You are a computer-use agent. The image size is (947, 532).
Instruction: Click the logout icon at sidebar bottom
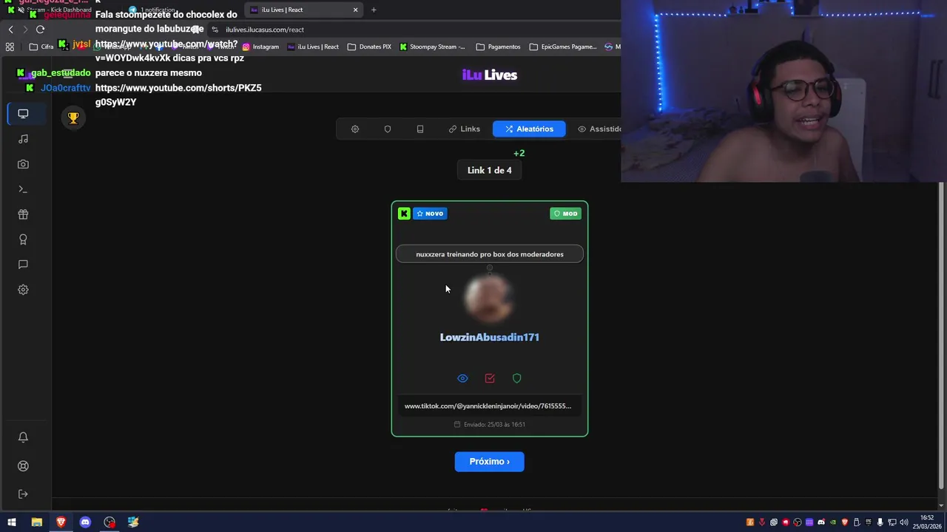click(23, 494)
